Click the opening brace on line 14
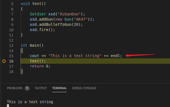Image resolution: width=170 pixels, height=107 pixels. (x=22, y=51)
